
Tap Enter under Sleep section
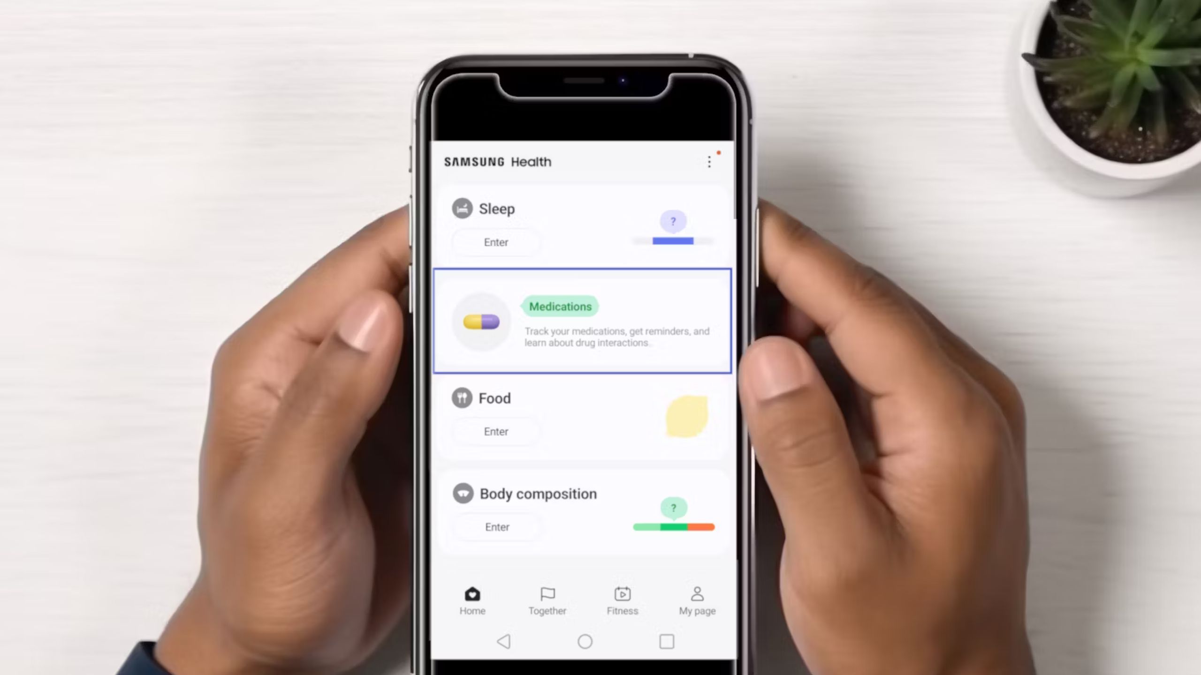(x=496, y=241)
